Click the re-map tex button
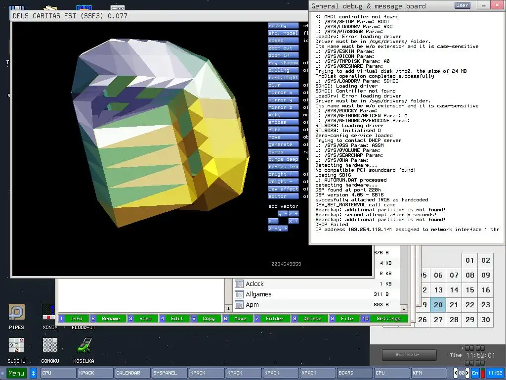Screen dimensions: 506x380 [283, 167]
